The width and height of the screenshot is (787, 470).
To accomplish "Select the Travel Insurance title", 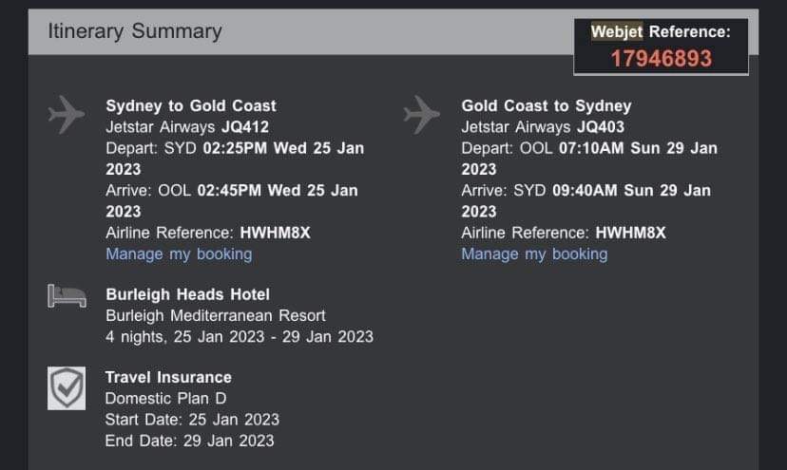I will click(x=168, y=377).
